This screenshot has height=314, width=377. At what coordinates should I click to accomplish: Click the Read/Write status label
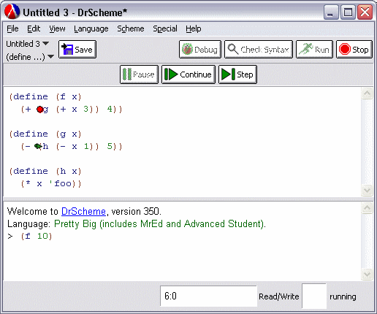279,296
